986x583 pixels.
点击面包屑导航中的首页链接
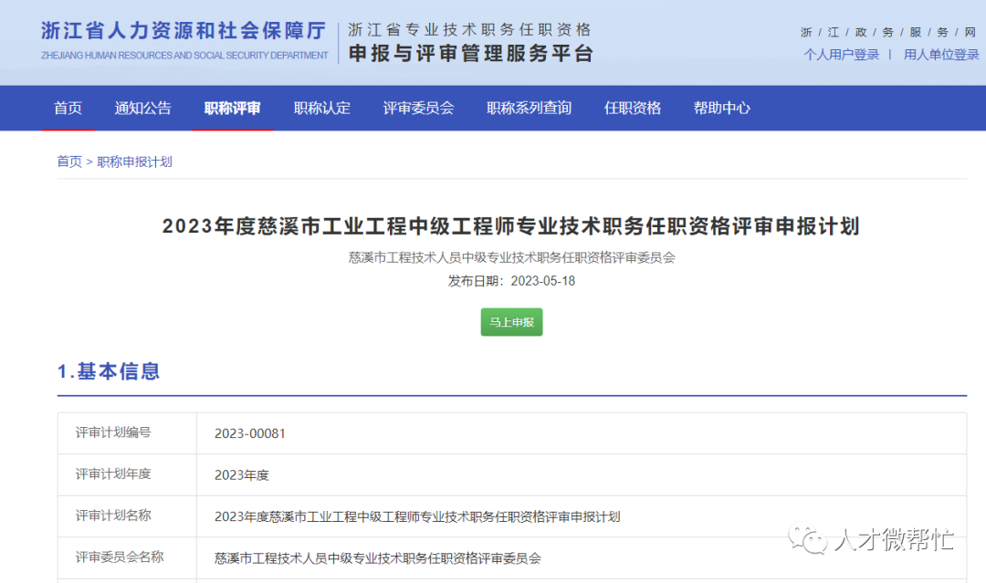[x=69, y=161]
